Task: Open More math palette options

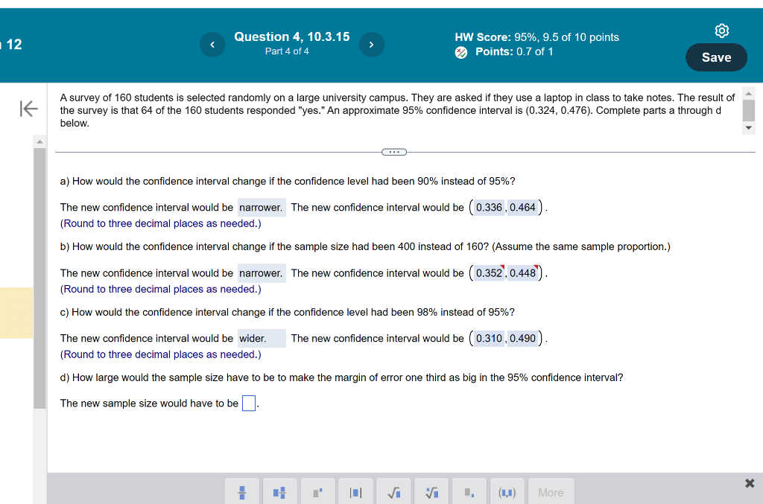Action: pos(551,492)
